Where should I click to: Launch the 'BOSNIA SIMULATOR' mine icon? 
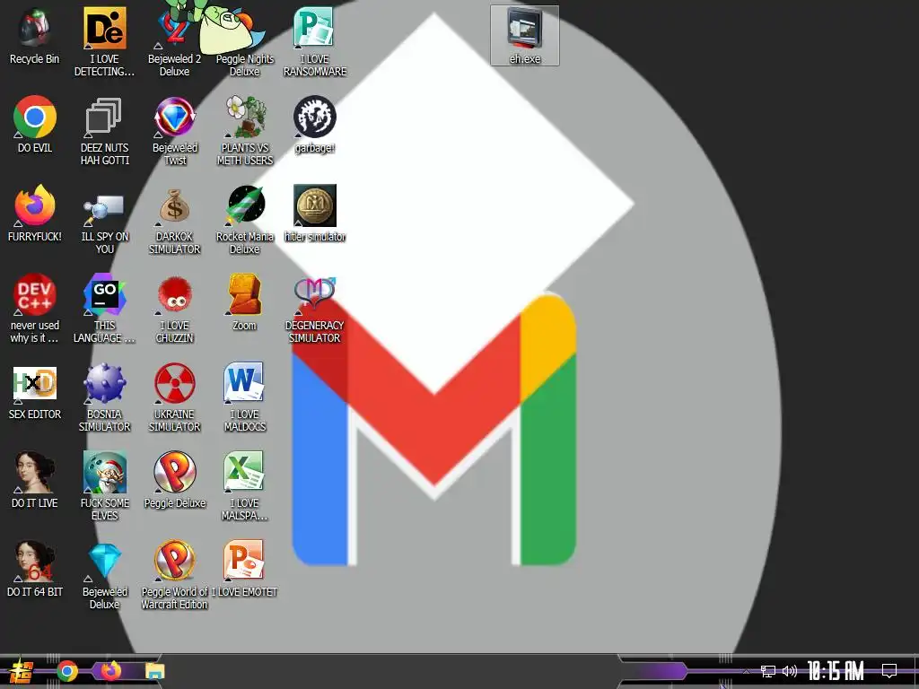click(x=104, y=397)
